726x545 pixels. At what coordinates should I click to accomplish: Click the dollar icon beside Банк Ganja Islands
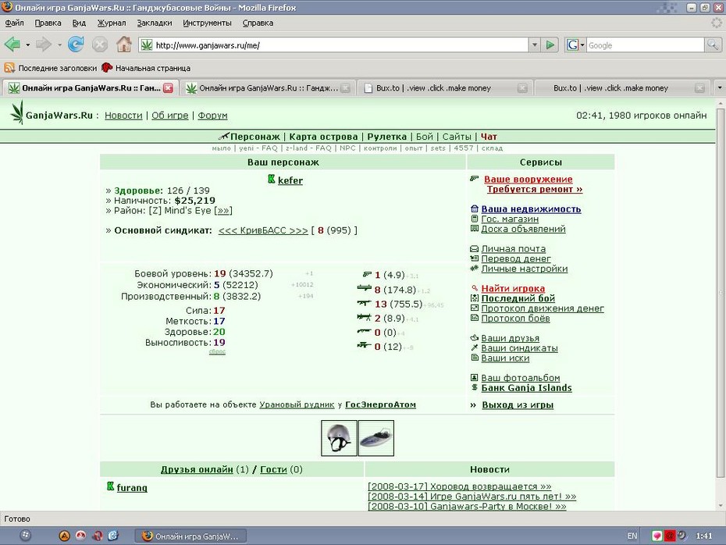pyautogui.click(x=474, y=387)
